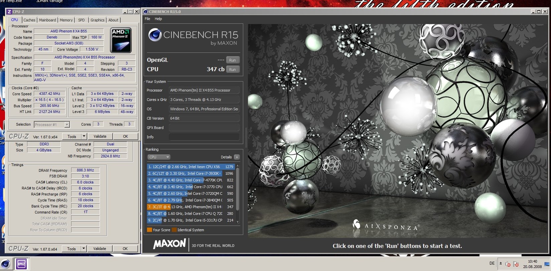Switch to the Mainboard tab

pos(47,20)
